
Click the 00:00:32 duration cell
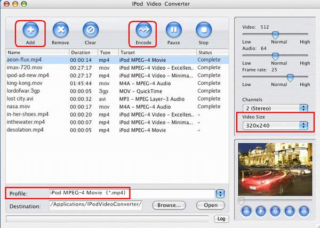click(x=81, y=99)
